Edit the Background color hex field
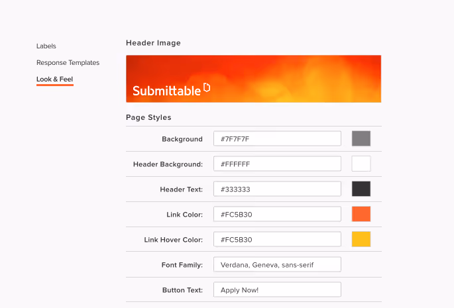The width and height of the screenshot is (454, 308). pyautogui.click(x=277, y=138)
